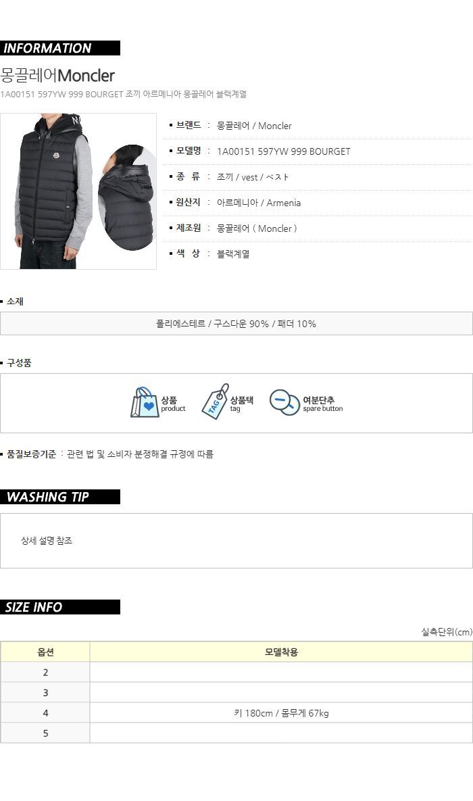Open the Moncler vest product photo
Screen dimensions: 473x801
click(78, 191)
